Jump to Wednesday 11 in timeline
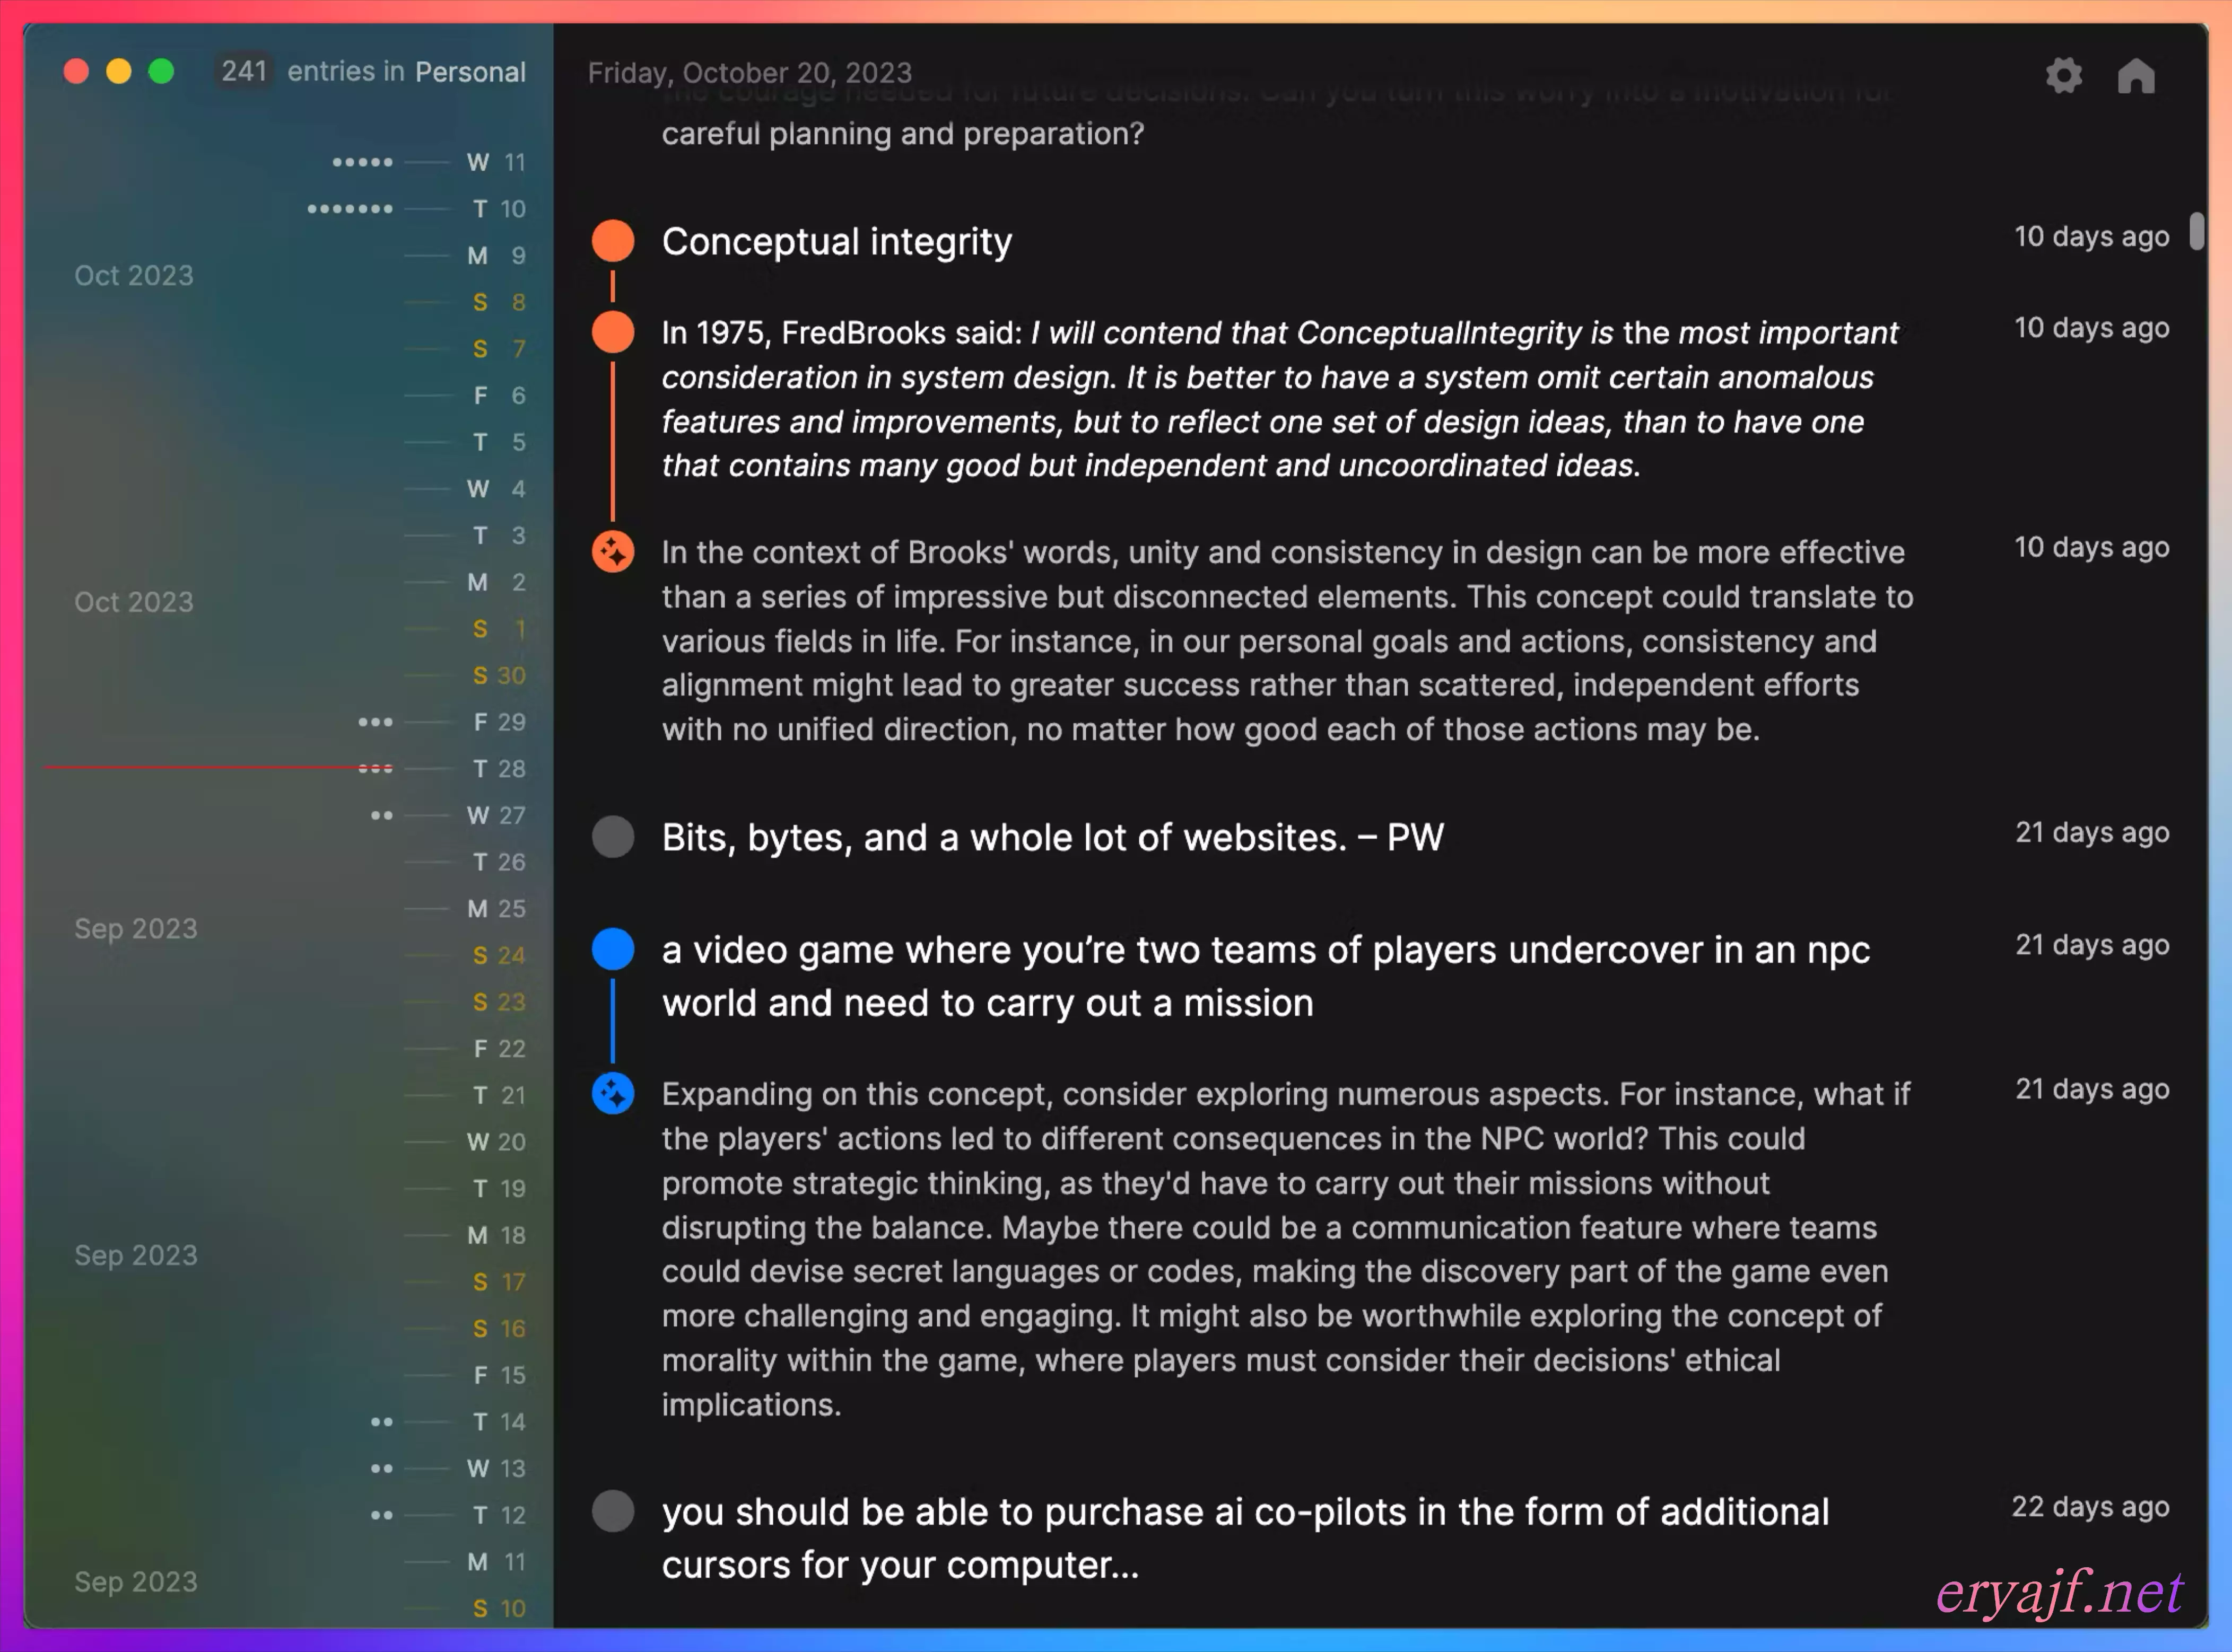Image resolution: width=2232 pixels, height=1652 pixels. click(x=496, y=162)
